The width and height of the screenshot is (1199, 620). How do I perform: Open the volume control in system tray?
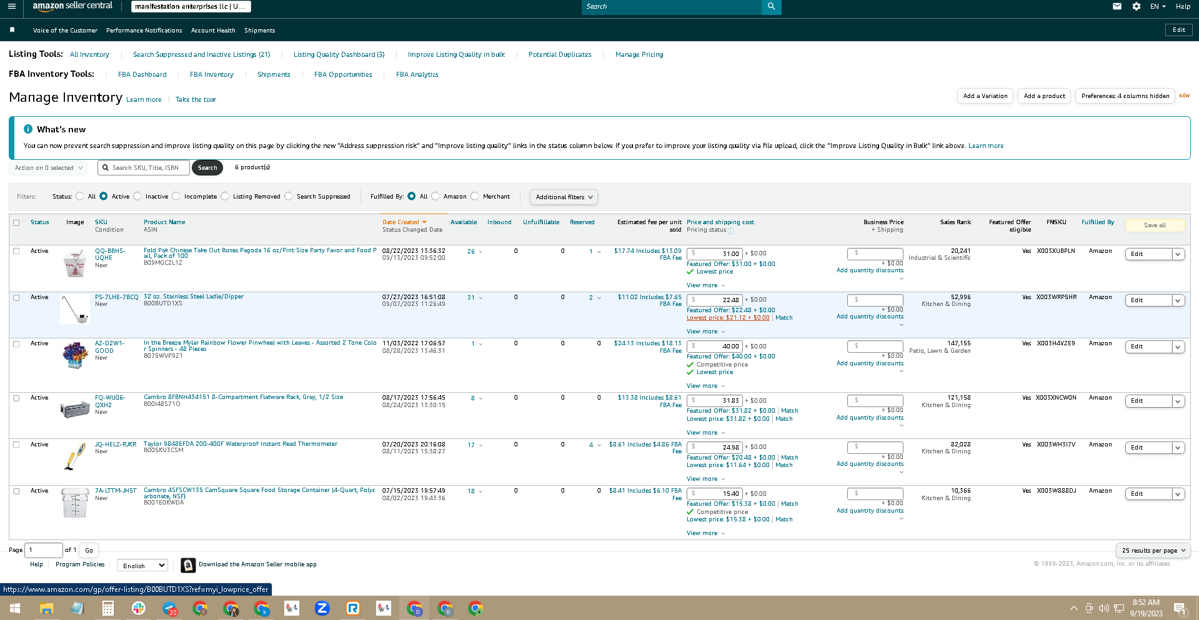pos(1104,608)
